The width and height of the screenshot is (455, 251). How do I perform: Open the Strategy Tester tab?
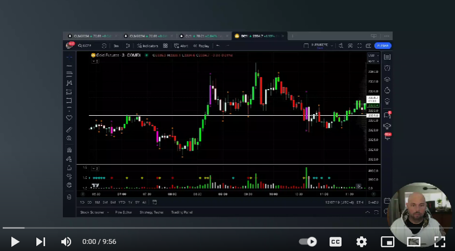(151, 212)
